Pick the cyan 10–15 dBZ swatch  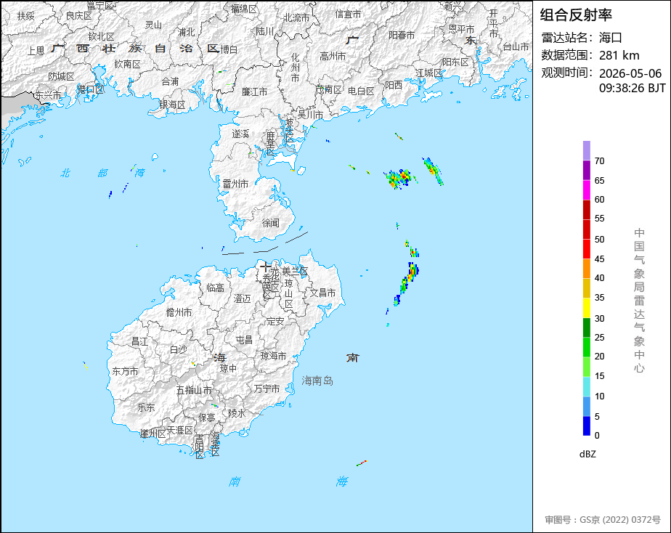click(x=586, y=387)
